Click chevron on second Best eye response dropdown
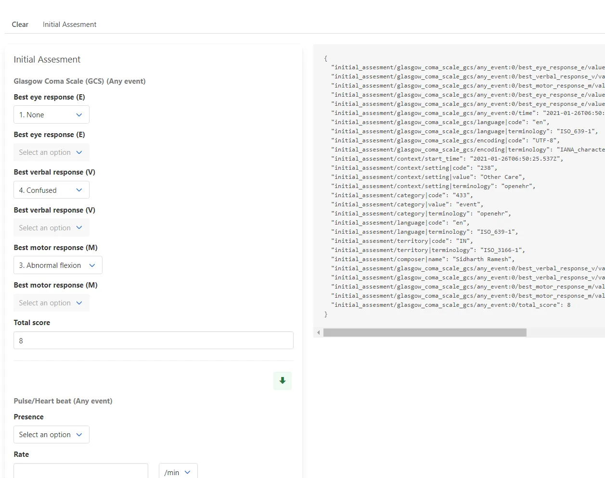 coord(80,152)
